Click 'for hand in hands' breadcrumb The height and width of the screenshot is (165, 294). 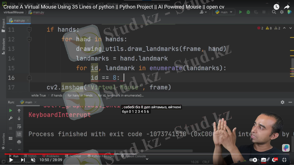[x=80, y=95]
